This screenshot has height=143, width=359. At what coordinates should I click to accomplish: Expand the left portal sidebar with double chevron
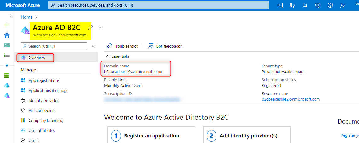[10, 15]
